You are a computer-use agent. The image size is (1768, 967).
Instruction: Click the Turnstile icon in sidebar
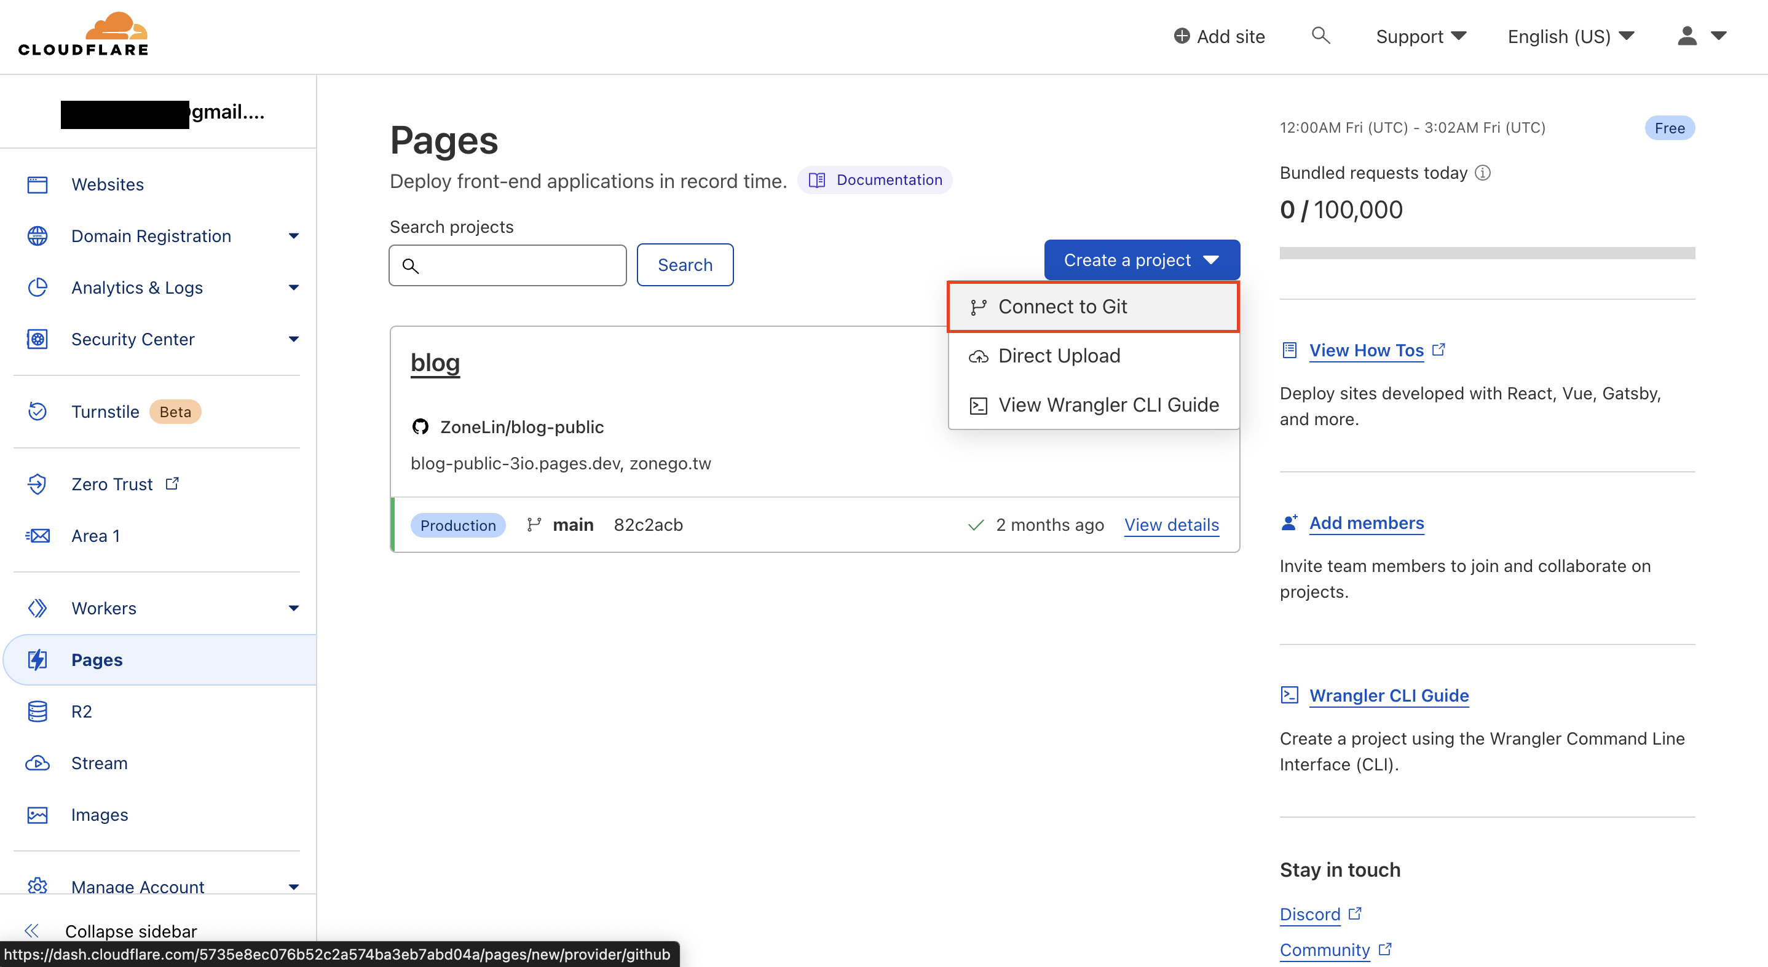click(37, 412)
